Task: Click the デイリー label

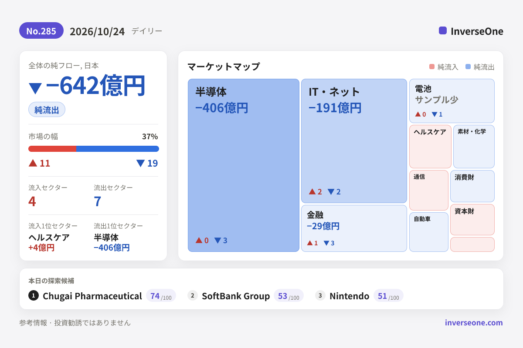Action: 146,31
